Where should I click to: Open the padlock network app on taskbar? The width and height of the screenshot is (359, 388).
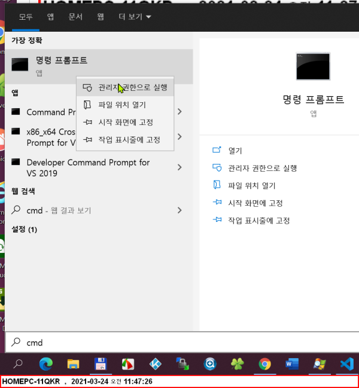click(x=182, y=364)
